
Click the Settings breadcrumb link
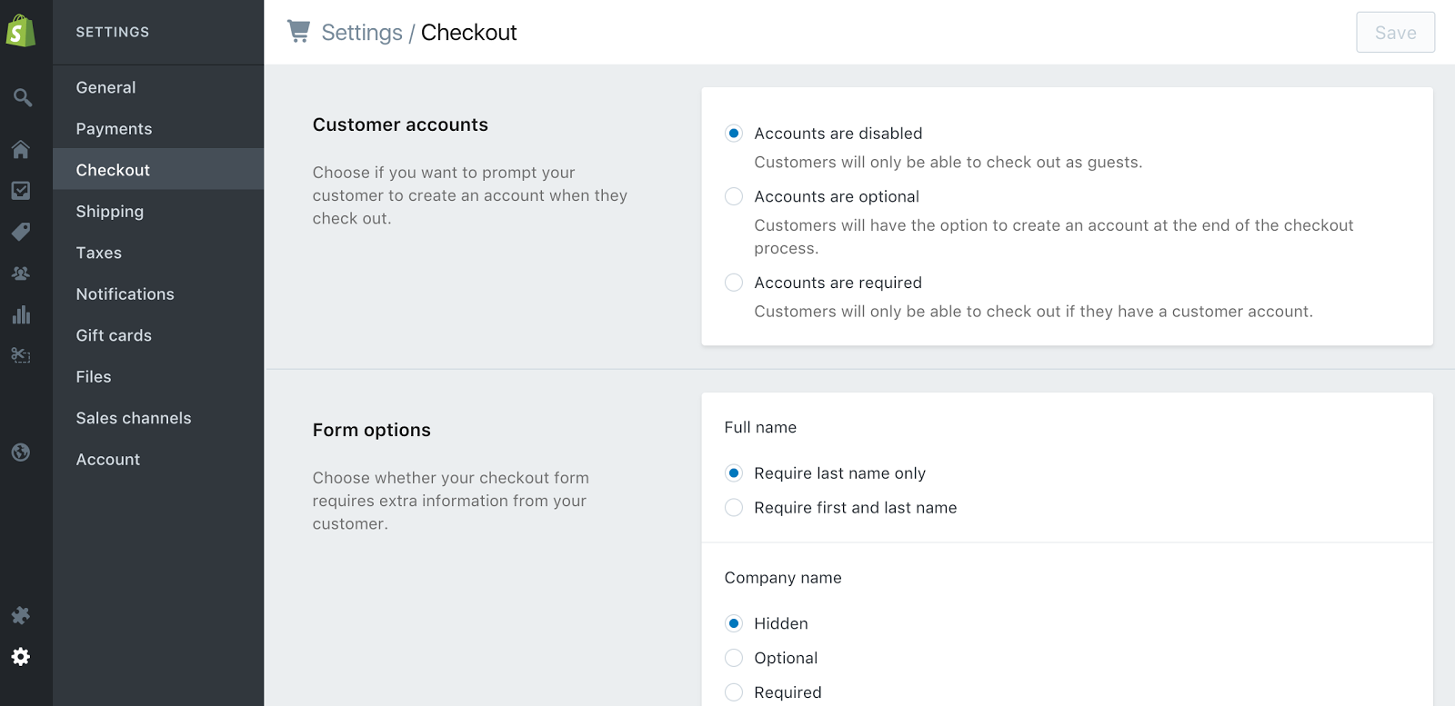tap(362, 33)
